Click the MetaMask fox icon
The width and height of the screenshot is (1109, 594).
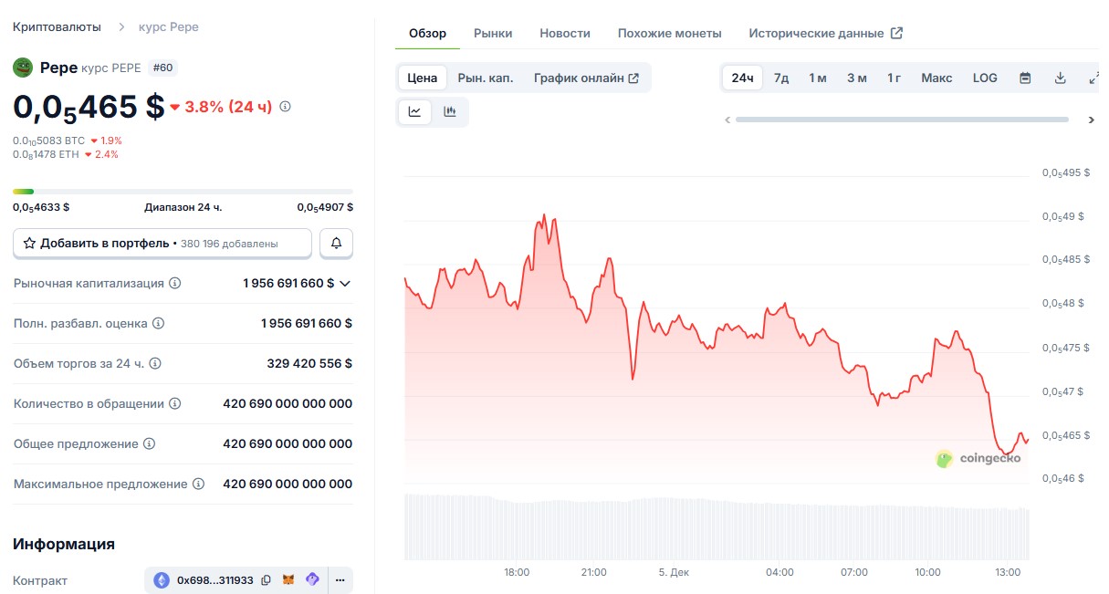[x=288, y=580]
